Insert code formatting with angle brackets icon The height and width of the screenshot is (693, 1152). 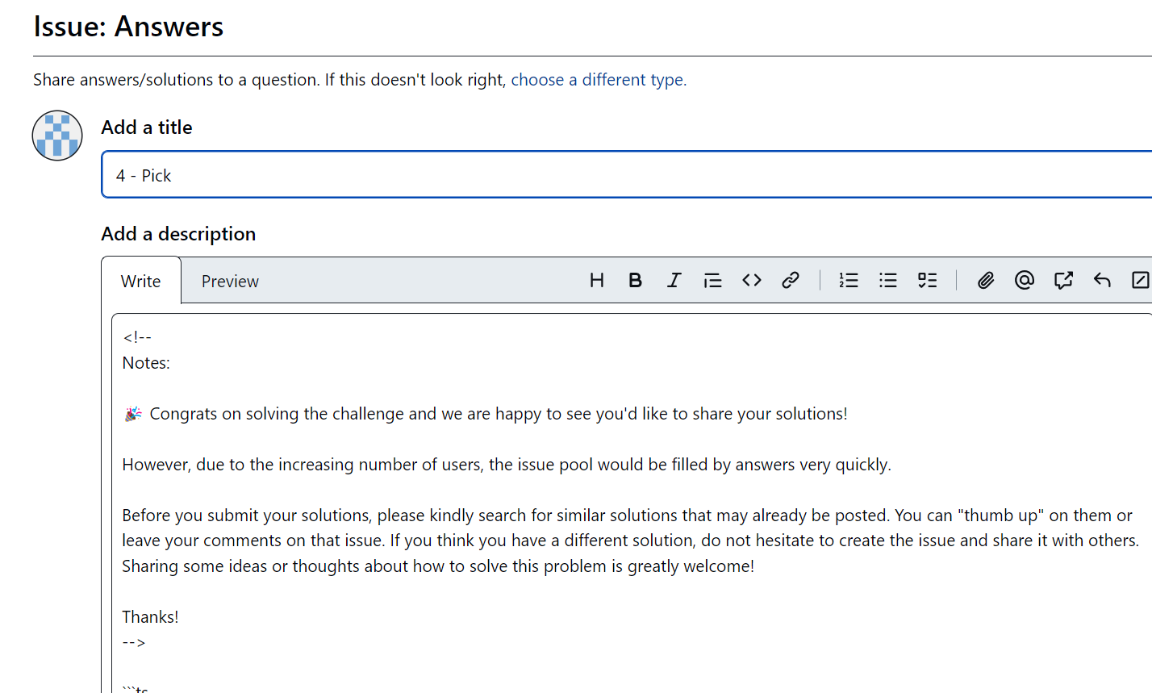coord(752,280)
